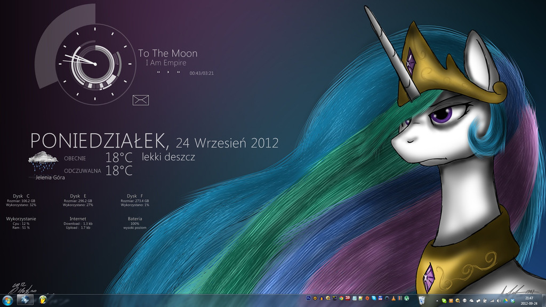This screenshot has width=546, height=307.
Task: Click the Internet download and upload stats
Action: click(x=78, y=223)
